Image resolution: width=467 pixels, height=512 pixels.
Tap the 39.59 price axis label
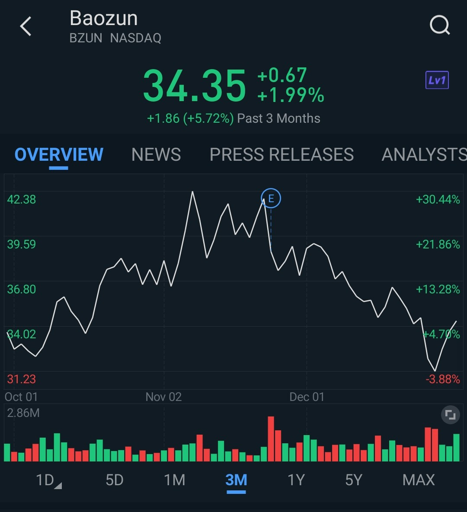point(22,244)
